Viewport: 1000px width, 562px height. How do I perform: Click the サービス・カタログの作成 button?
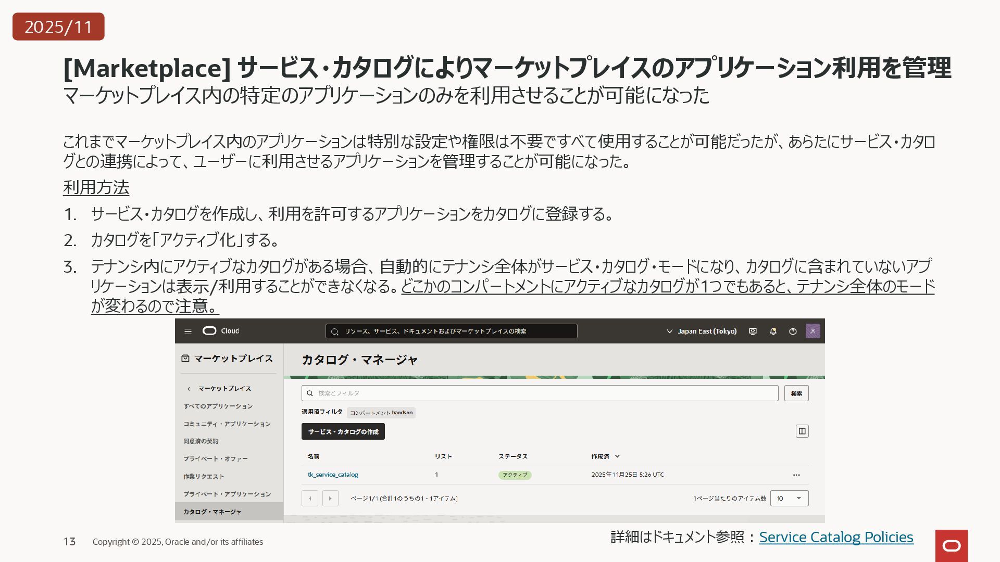tap(343, 431)
